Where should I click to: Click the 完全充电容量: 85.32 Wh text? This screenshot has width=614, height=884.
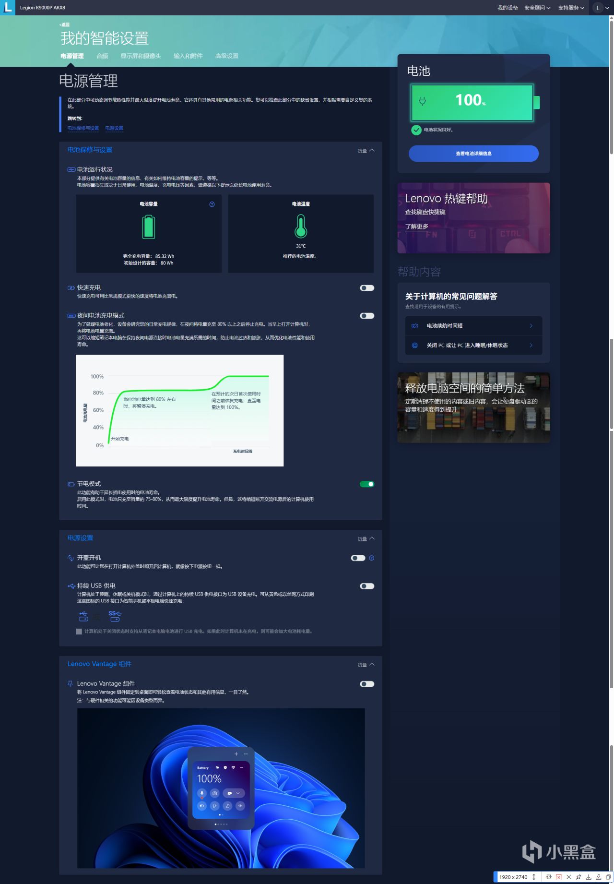pos(149,256)
